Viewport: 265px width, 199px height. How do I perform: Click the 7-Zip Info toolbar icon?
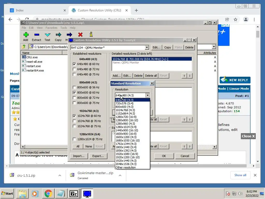[x=91, y=34]
